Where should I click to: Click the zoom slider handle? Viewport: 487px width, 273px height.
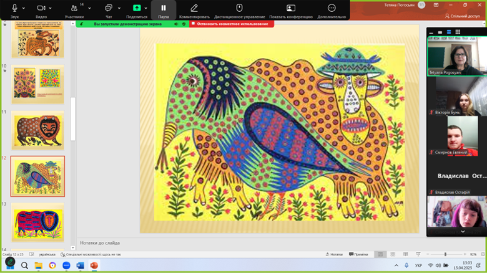tap(445, 254)
